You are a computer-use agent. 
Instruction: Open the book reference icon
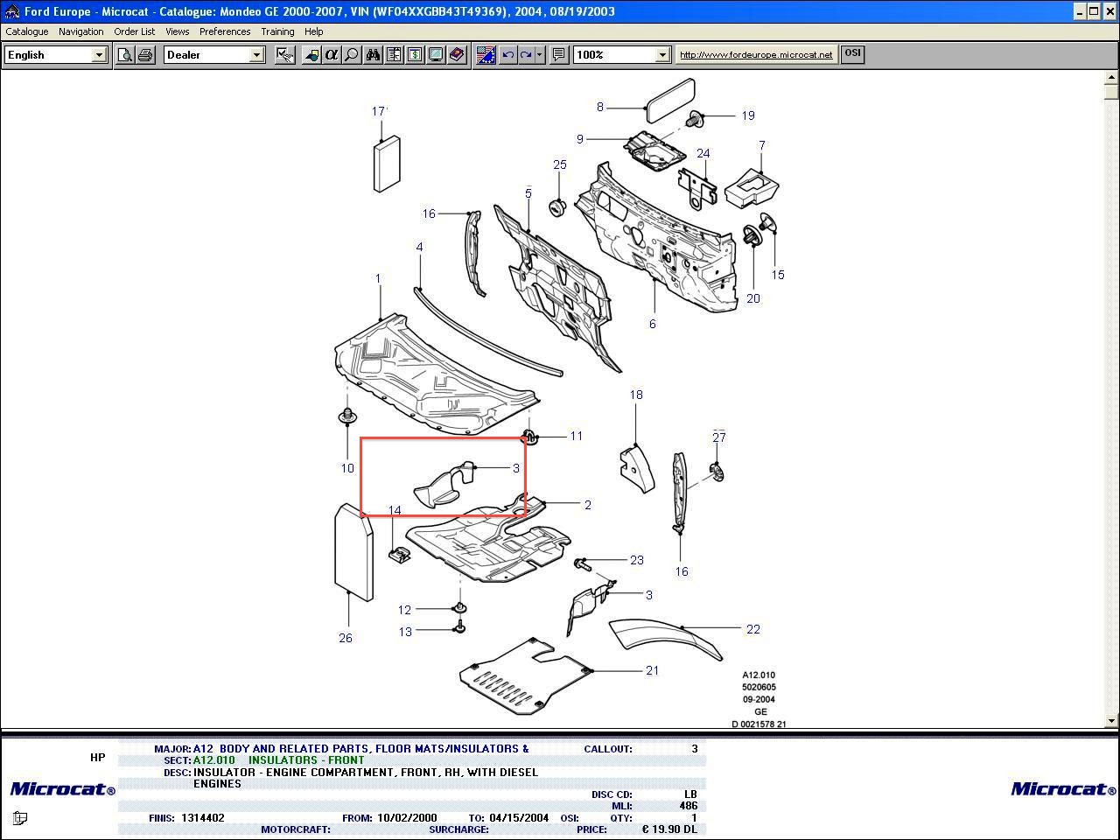click(456, 55)
